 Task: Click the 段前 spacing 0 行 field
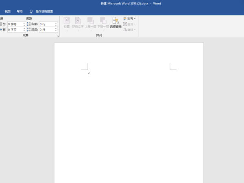47,24
